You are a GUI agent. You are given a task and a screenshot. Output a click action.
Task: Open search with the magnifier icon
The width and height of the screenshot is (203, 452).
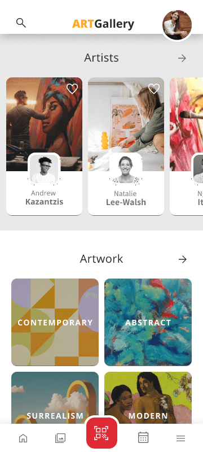pos(21,23)
